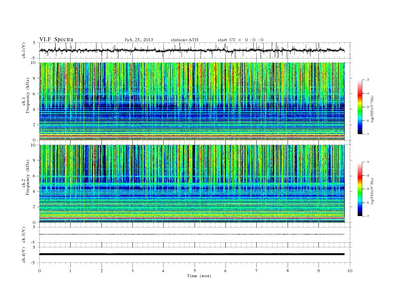Screen dimensions: 394x304
Task: Click the VLF Spectra title text
Action: [x=56, y=39]
